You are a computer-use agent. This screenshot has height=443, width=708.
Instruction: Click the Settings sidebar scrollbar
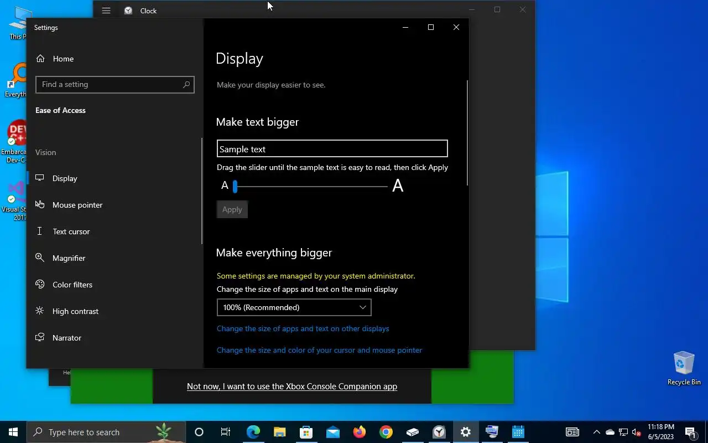click(202, 191)
